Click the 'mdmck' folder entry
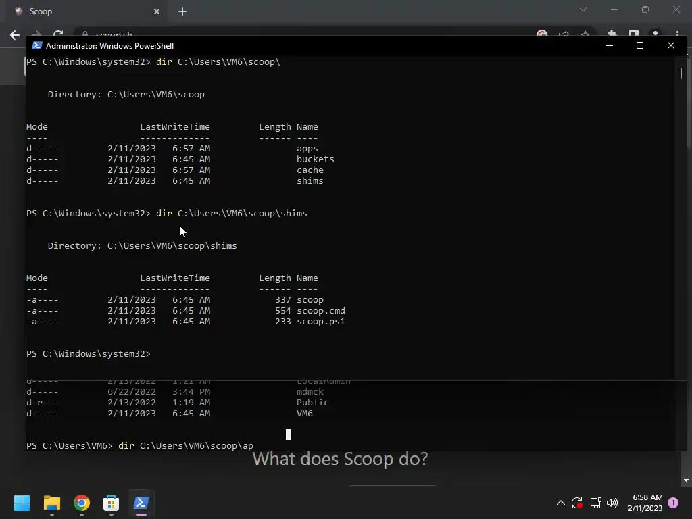This screenshot has height=519, width=692. 310,392
